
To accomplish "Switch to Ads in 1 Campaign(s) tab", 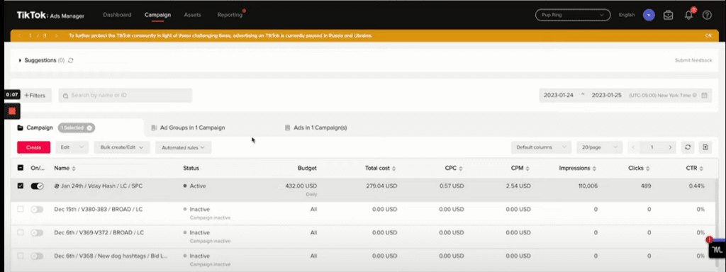I will [320, 127].
